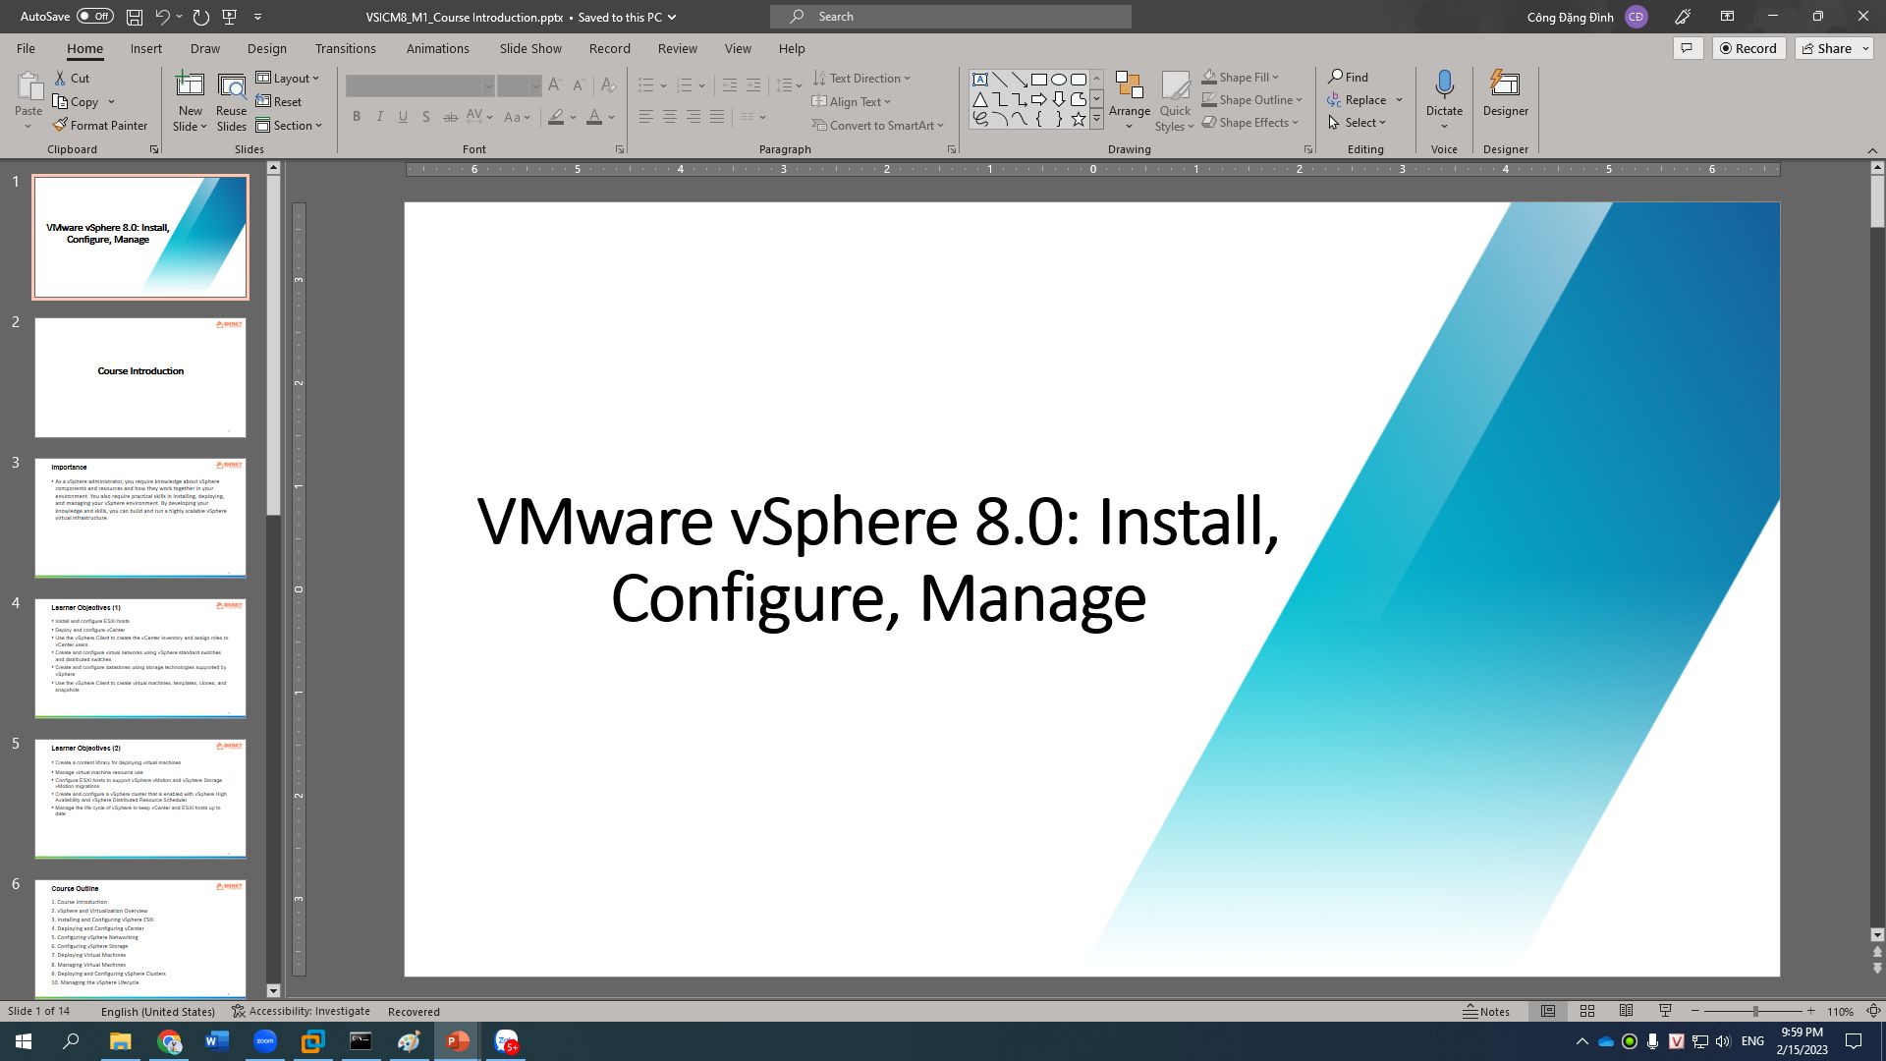
Task: Center align paragraph text
Action: (670, 117)
